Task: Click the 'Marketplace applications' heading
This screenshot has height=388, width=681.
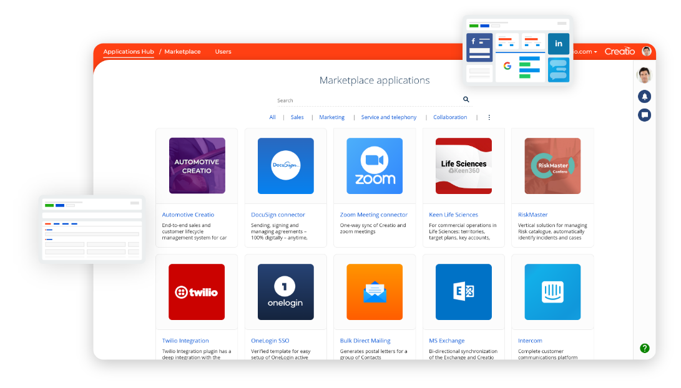Action: [375, 80]
